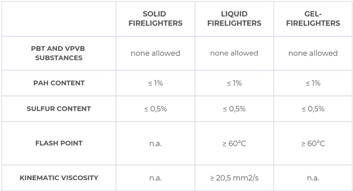Click the Solid Firelighters column header
Image resolution: width=353 pixels, height=191 pixels.
[x=155, y=19]
